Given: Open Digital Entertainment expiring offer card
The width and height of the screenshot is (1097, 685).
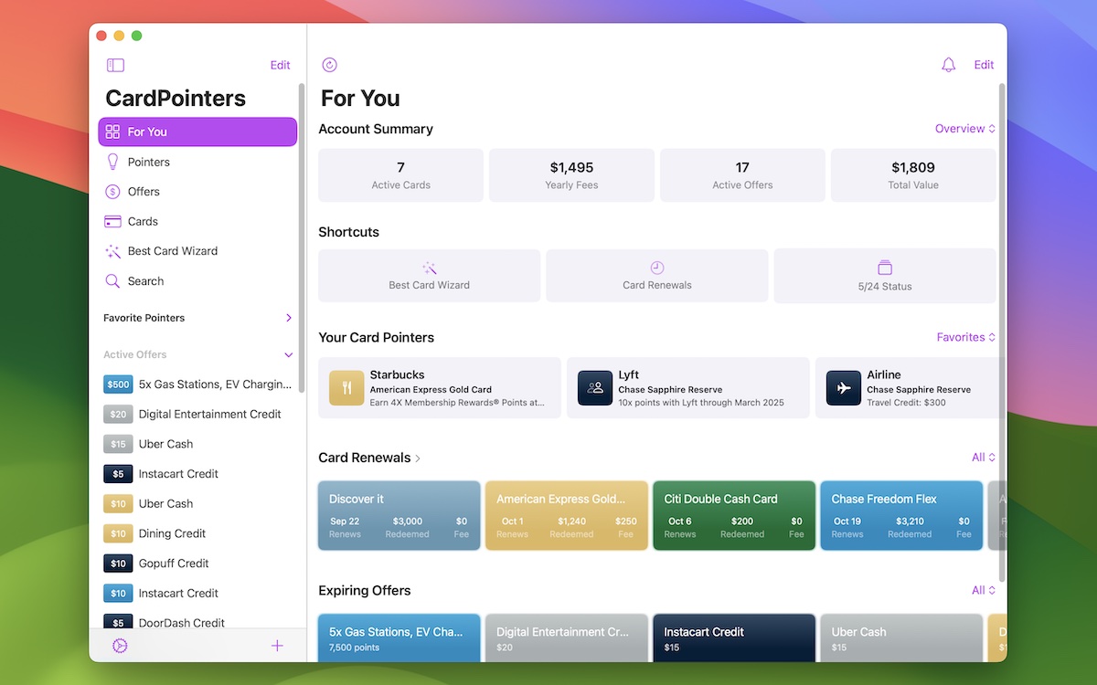Looking at the screenshot, I should click(567, 638).
